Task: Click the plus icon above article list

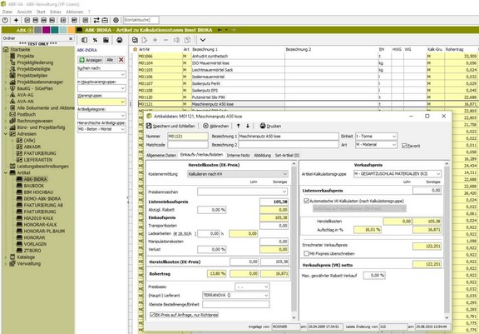Action: click(156, 40)
